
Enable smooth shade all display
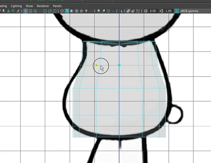67,11
